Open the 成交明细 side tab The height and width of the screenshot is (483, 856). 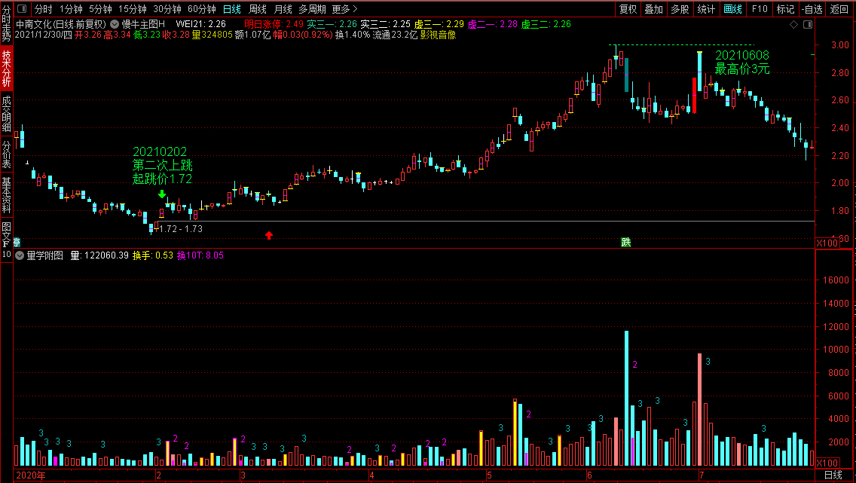7,114
